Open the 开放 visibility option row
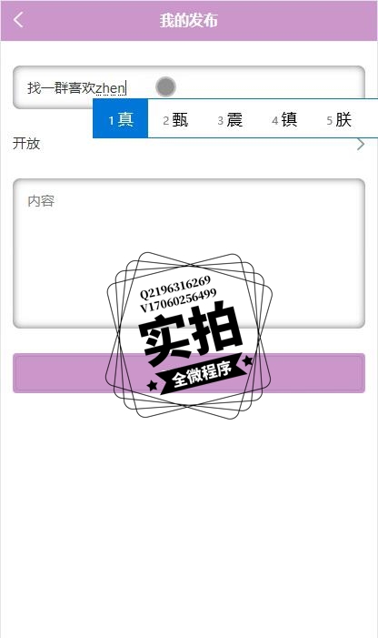The height and width of the screenshot is (638, 378). coord(189,144)
